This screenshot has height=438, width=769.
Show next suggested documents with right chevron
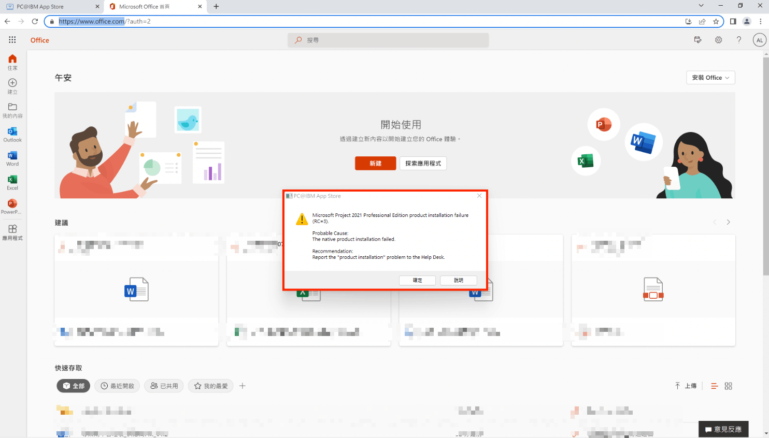pyautogui.click(x=728, y=222)
